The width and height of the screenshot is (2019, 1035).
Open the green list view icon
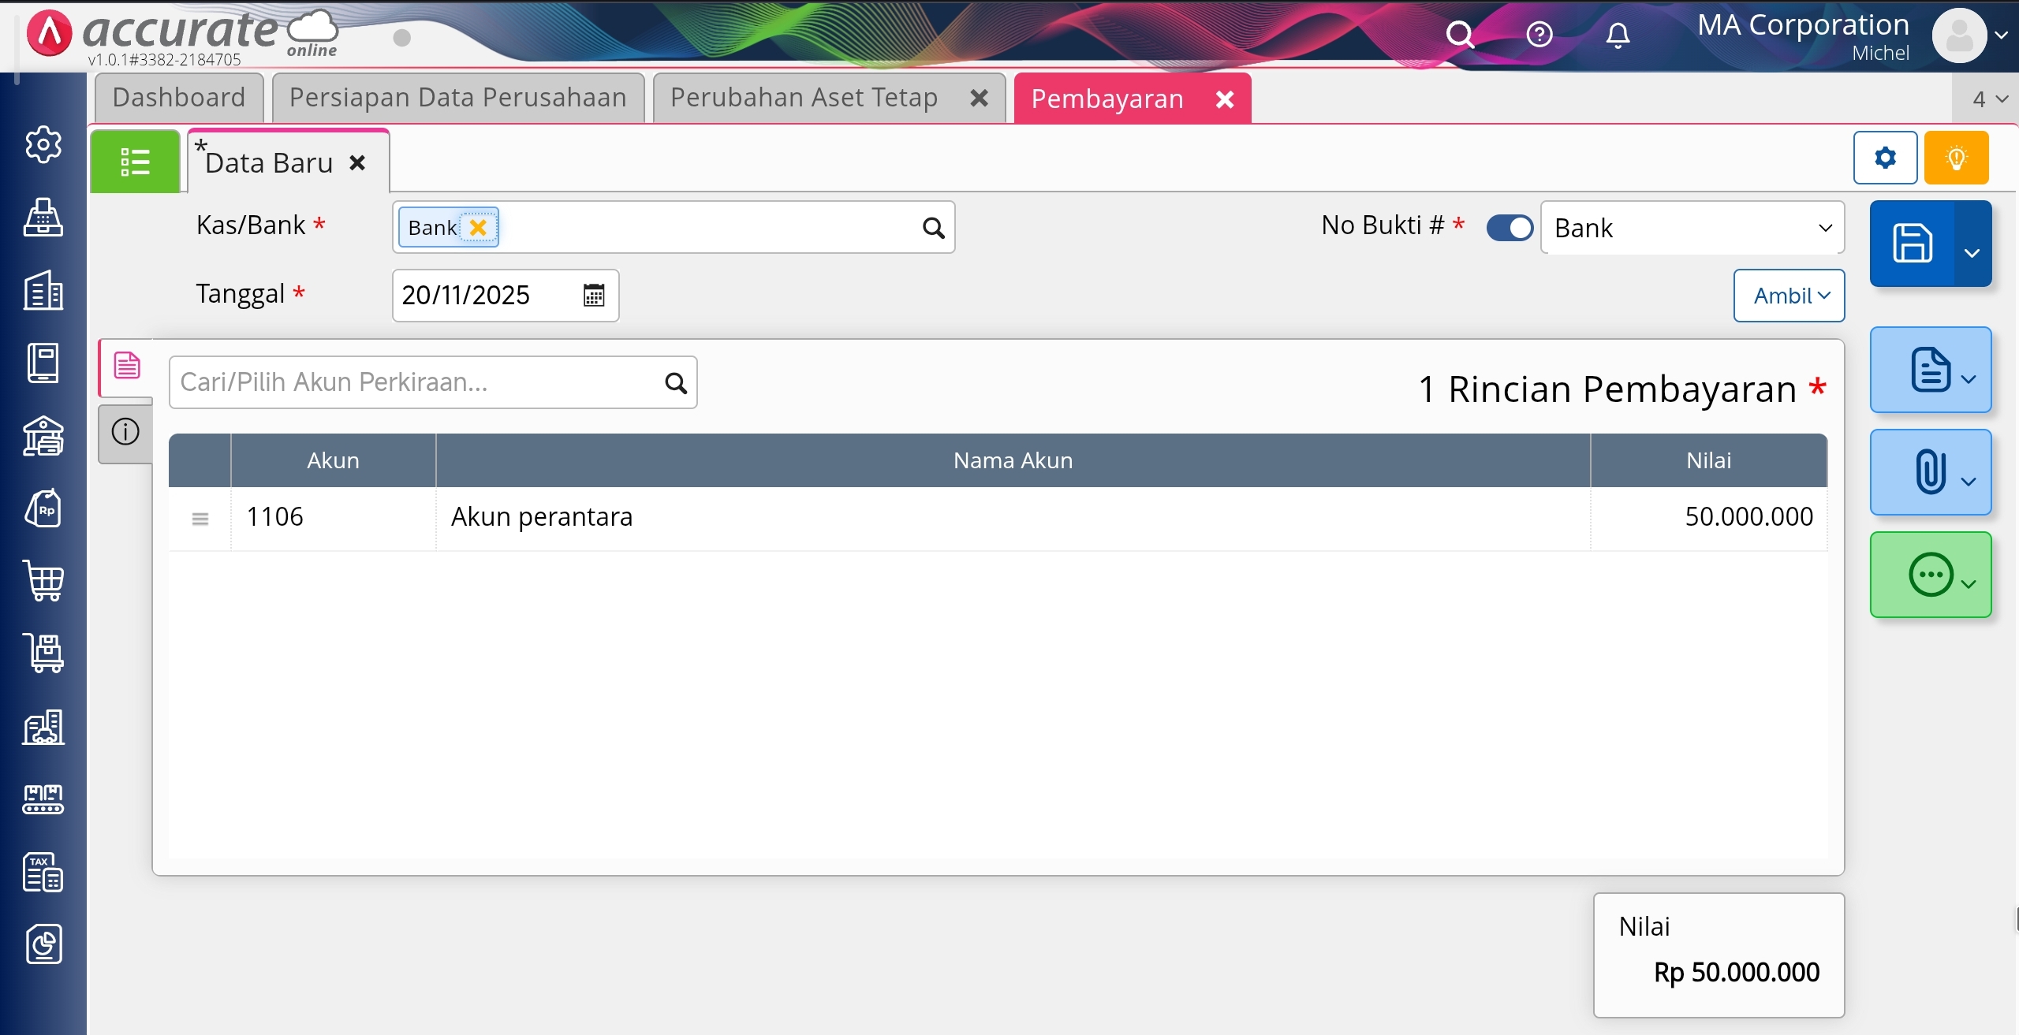click(x=135, y=162)
